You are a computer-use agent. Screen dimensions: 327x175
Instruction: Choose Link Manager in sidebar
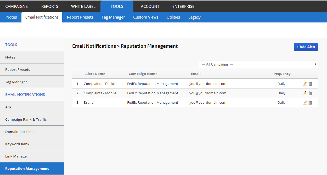[x=17, y=156]
